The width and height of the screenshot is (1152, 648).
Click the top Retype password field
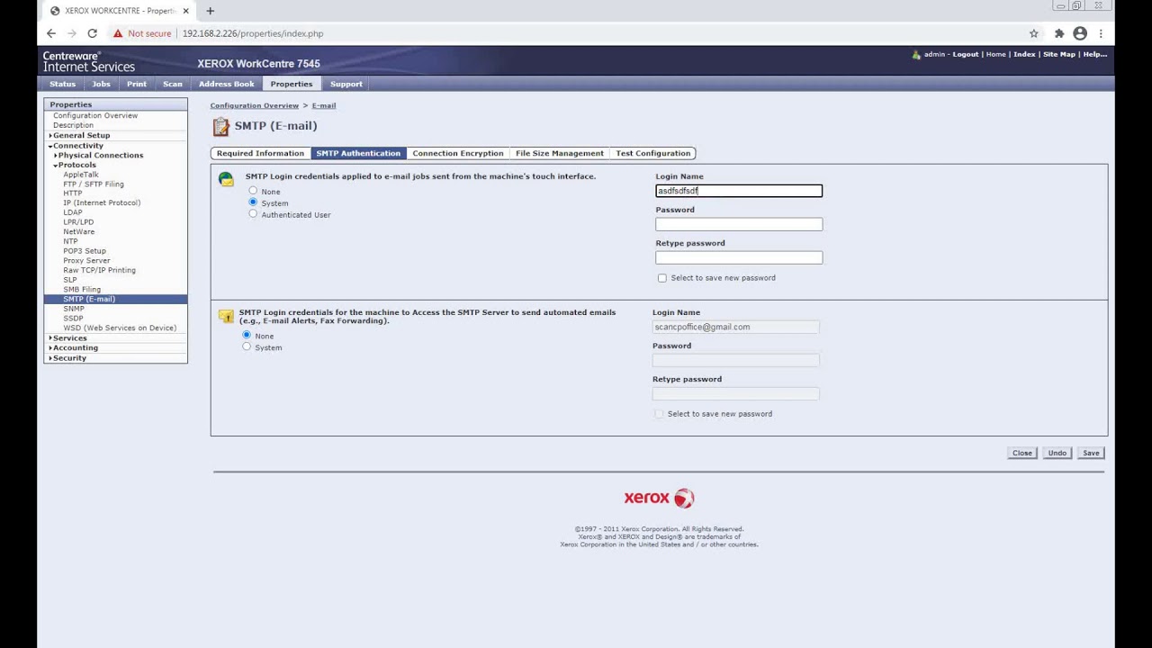click(x=739, y=257)
